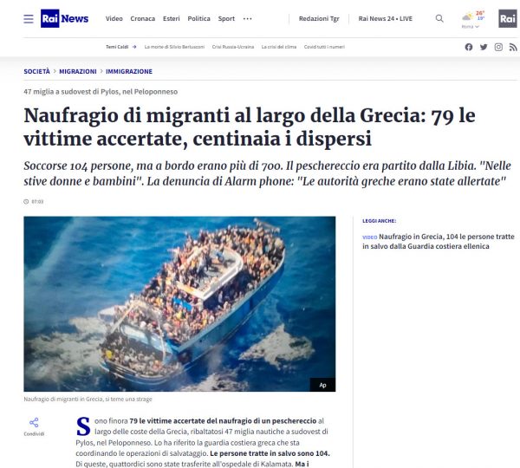Open the Cronaca menu item

point(143,19)
